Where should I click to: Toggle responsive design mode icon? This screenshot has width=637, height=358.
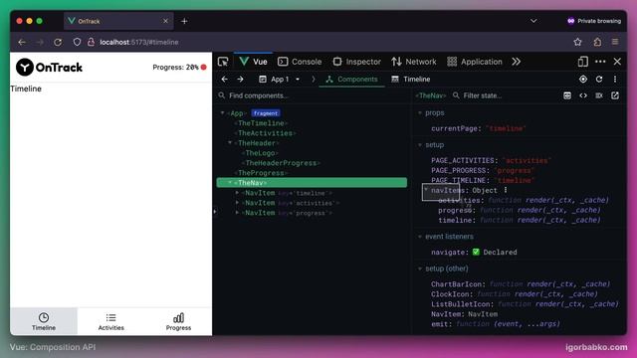583,62
